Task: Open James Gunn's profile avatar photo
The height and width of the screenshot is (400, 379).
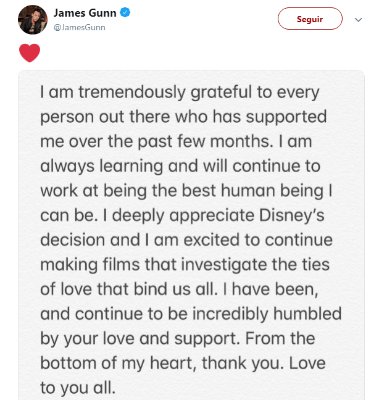Action: (x=30, y=19)
